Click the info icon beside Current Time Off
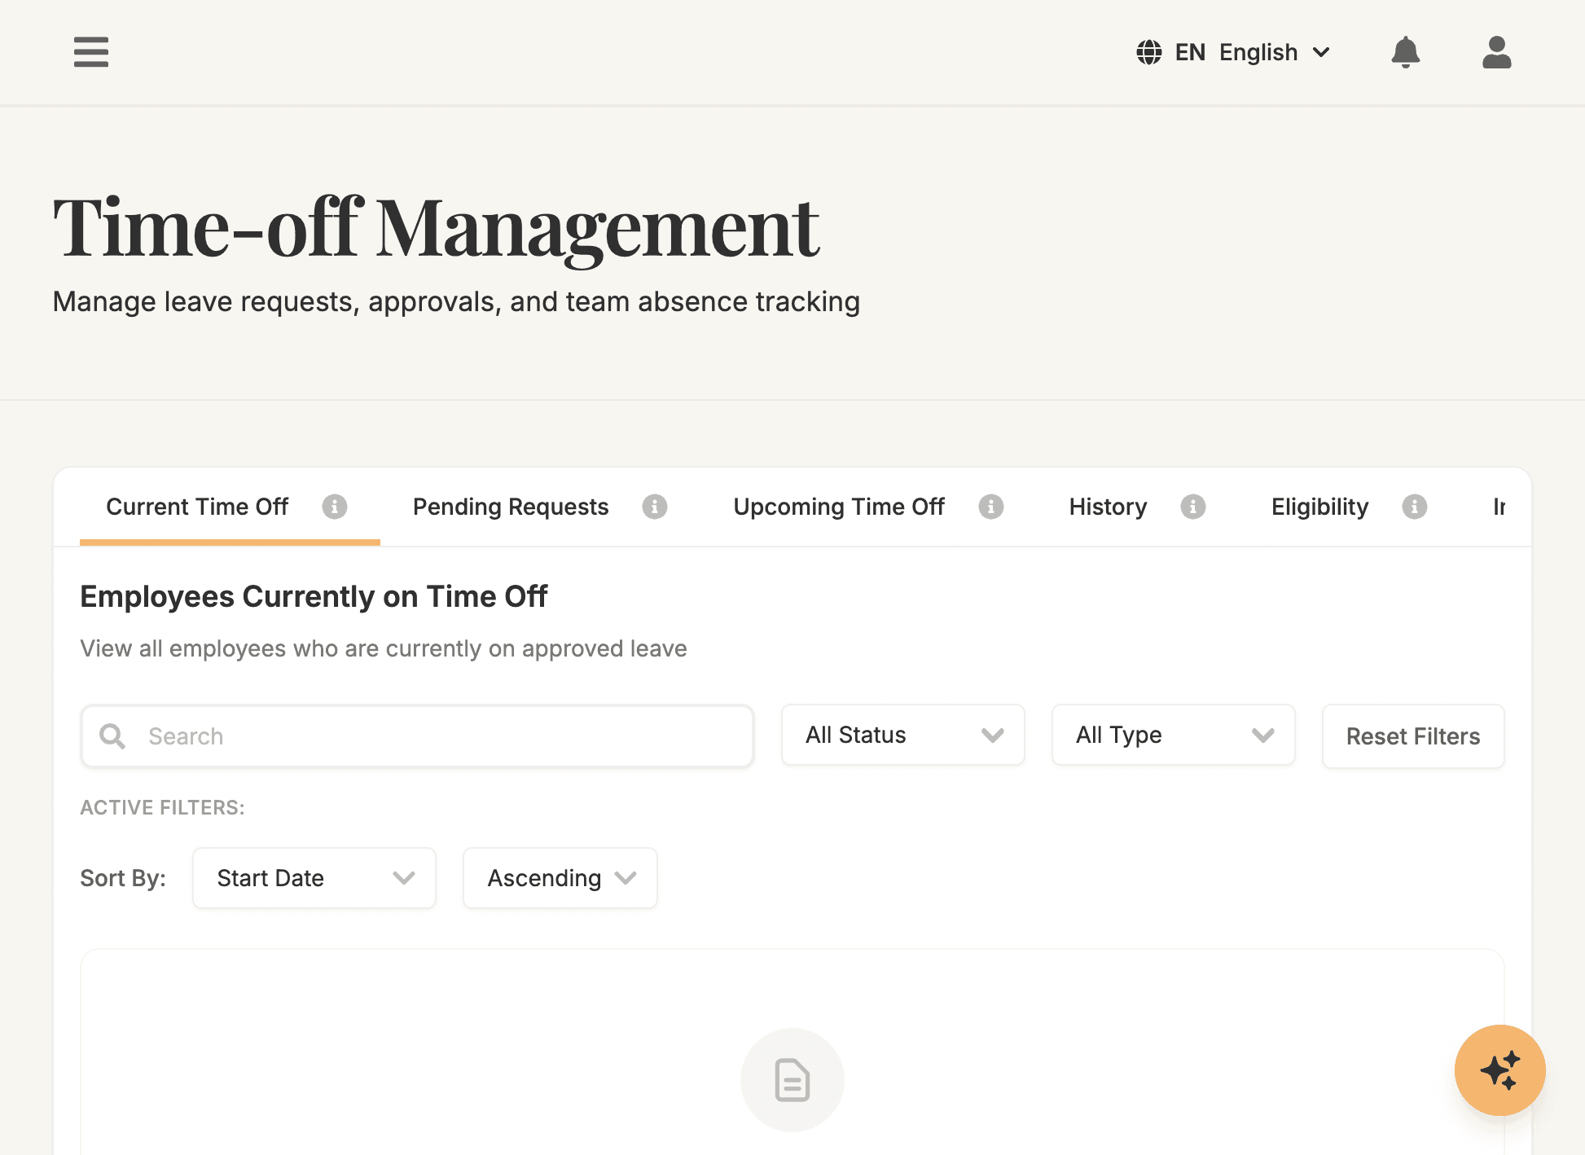 tap(334, 507)
